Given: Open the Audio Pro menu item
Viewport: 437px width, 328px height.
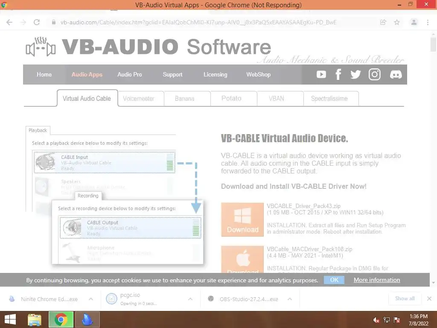Looking at the screenshot, I should tap(130, 74).
